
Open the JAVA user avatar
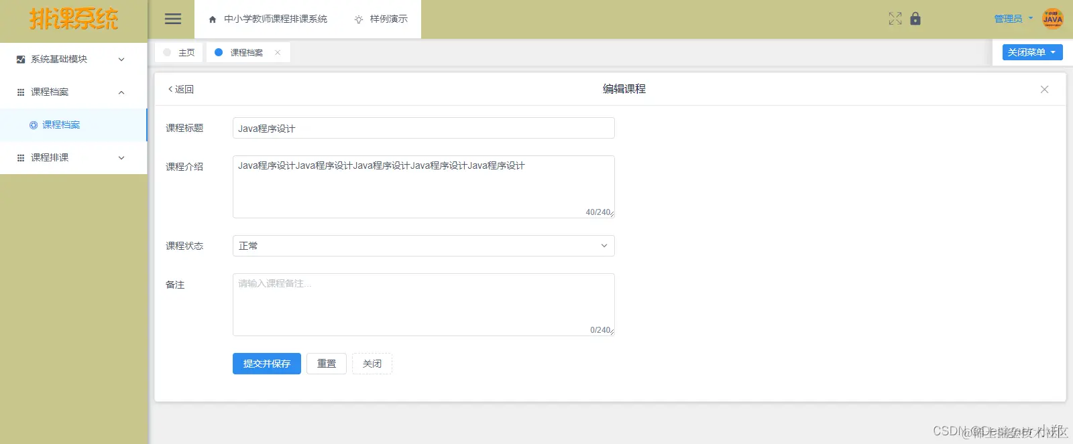(x=1053, y=19)
